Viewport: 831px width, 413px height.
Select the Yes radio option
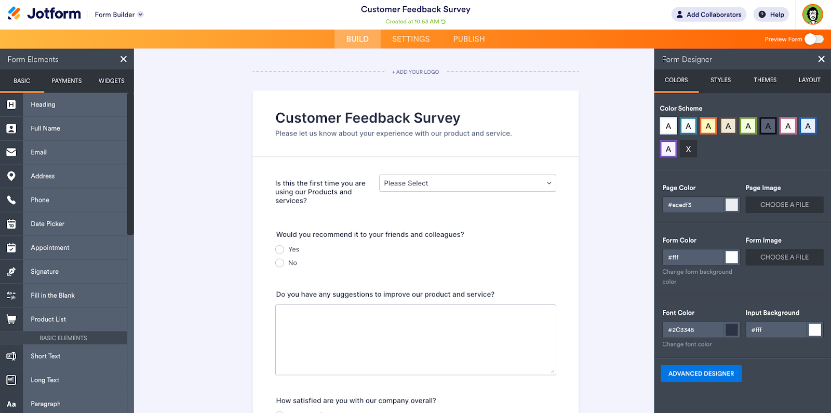click(x=279, y=249)
